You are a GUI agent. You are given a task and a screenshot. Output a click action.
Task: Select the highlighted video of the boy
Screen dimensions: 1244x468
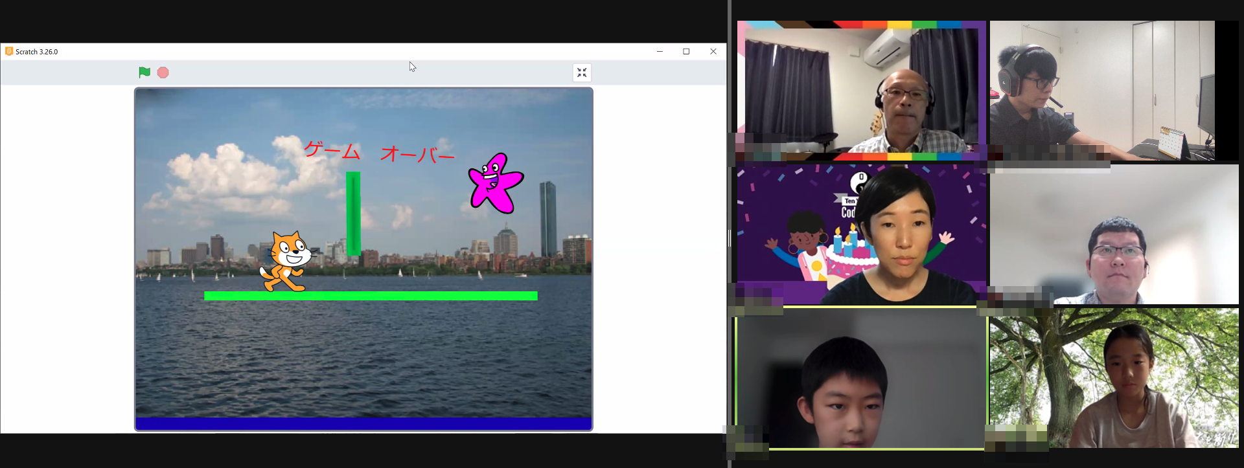pyautogui.click(x=862, y=377)
